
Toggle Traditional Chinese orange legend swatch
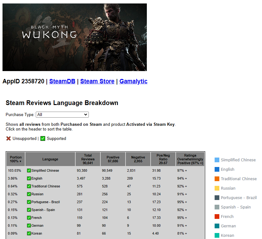click(217, 179)
